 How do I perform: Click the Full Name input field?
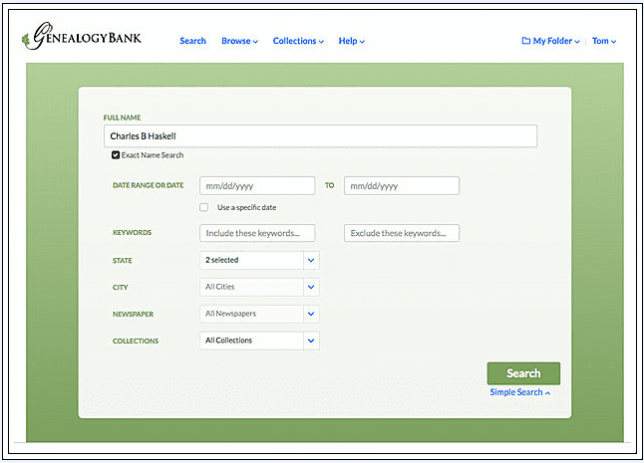pos(320,136)
